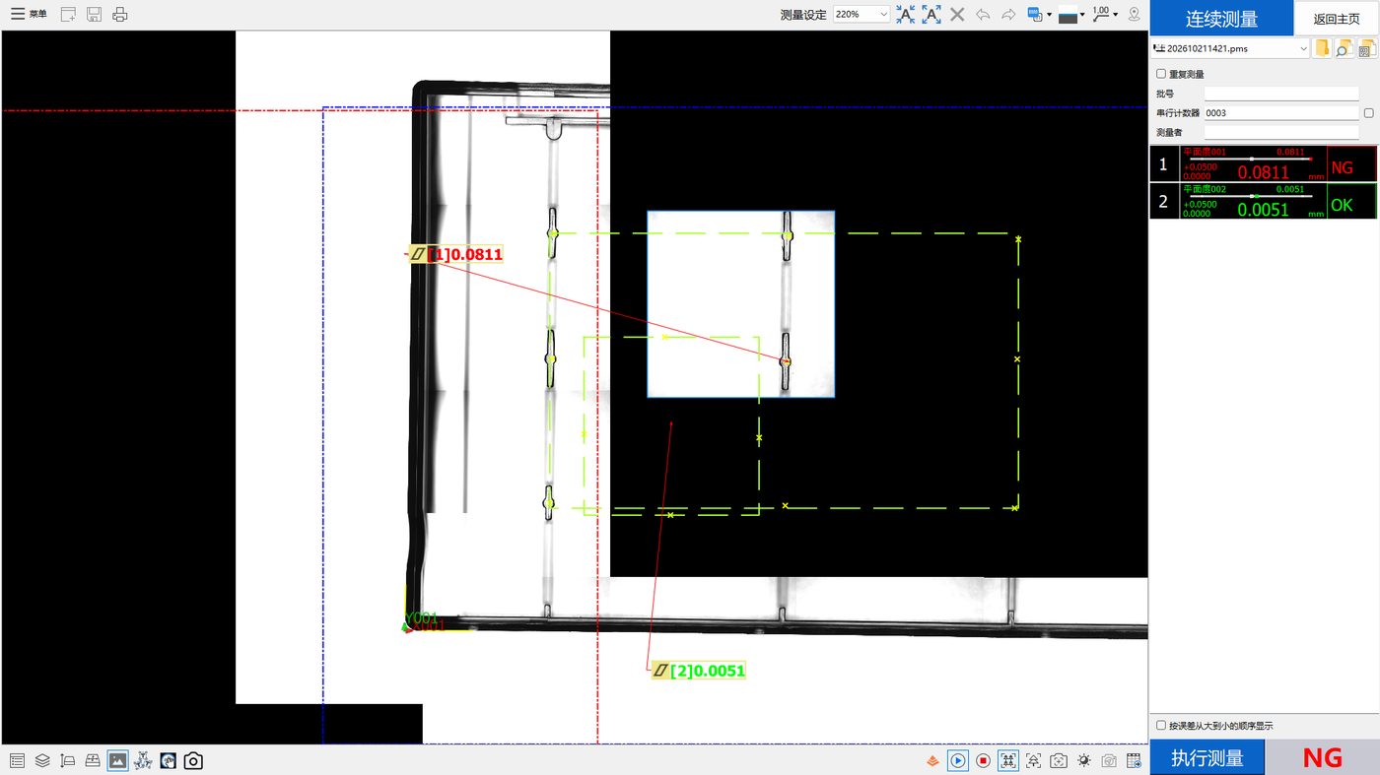Screen dimensions: 1380x775
Task: Click the blue play button
Action: pyautogui.click(x=957, y=760)
